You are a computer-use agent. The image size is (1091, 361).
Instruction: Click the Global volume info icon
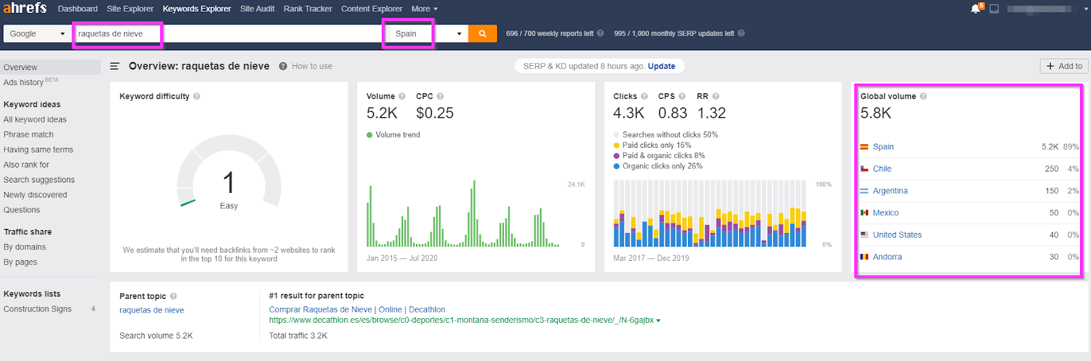pyautogui.click(x=923, y=96)
